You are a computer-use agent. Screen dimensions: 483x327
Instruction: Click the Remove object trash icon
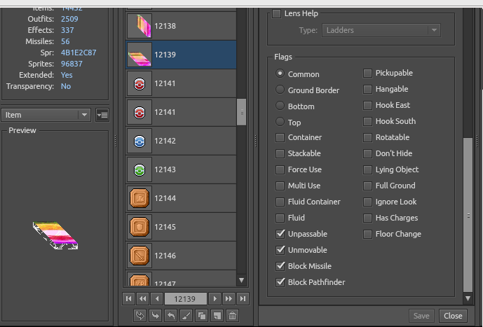(x=233, y=316)
